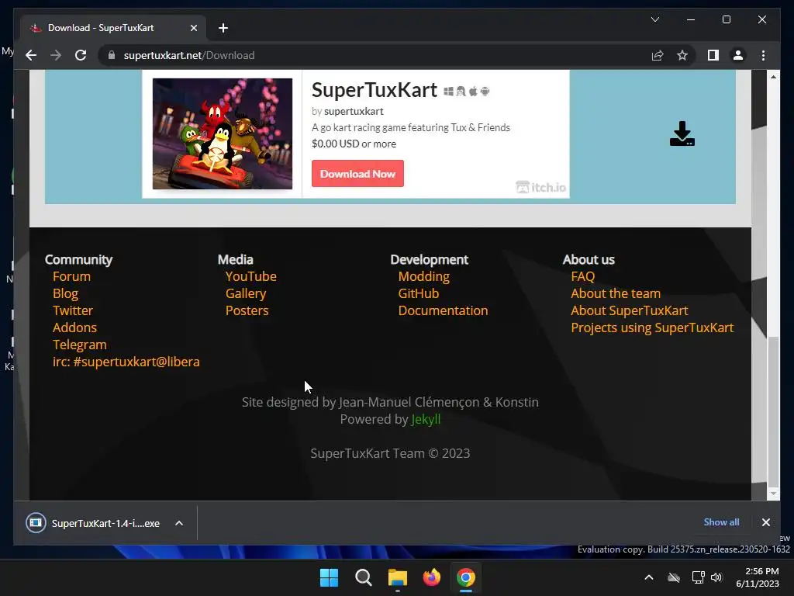Open the supertuxkart author link
The image size is (794, 596).
pos(354,111)
